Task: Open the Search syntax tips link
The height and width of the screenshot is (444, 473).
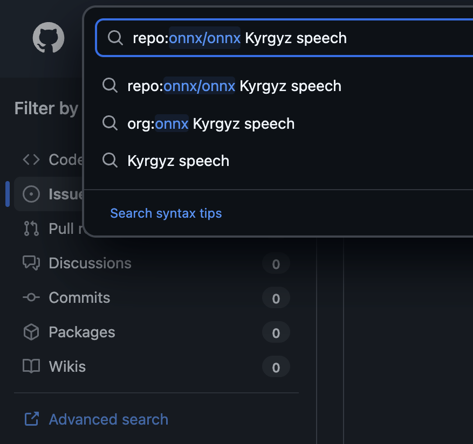Action: 166,213
